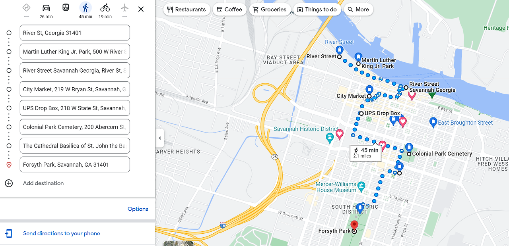Image resolution: width=509 pixels, height=246 pixels.
Task: Select flights airplane mode icon
Action: click(125, 8)
